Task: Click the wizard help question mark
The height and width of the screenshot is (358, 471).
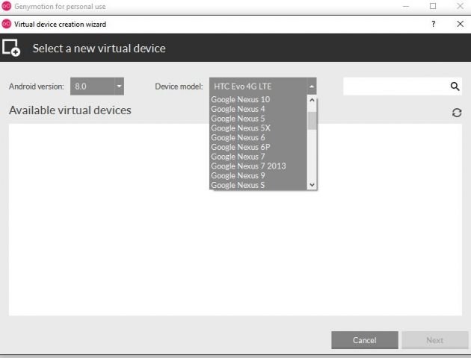Action: 434,24
